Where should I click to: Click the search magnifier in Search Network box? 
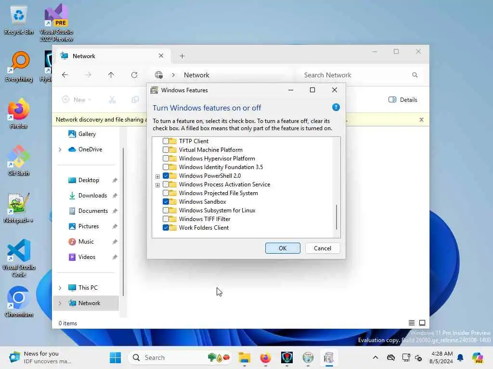pyautogui.click(x=415, y=75)
